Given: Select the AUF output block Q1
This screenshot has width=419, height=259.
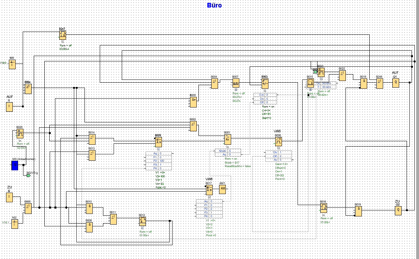Looking at the screenshot, I should (396, 83).
